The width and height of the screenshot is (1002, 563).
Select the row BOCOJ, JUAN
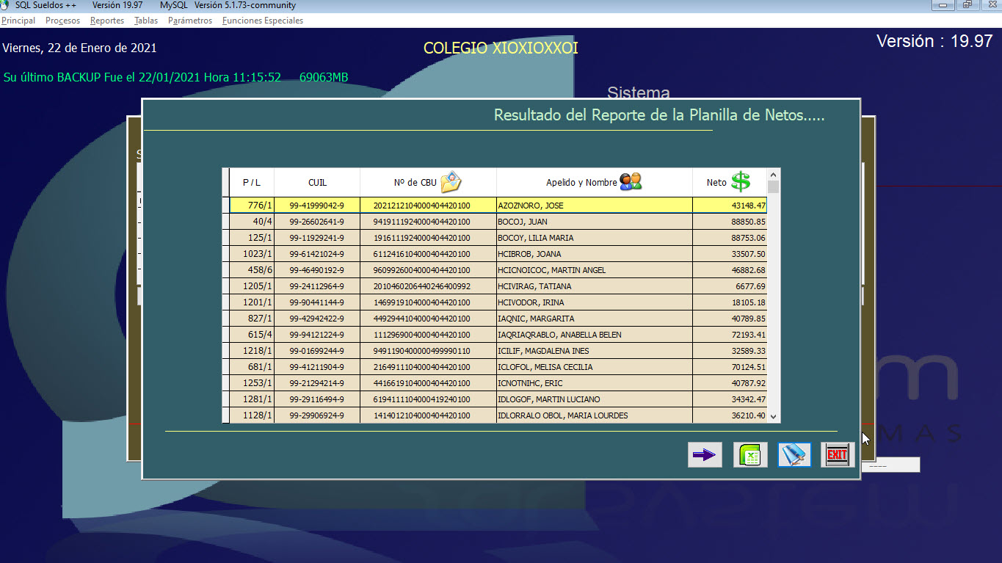click(498, 222)
